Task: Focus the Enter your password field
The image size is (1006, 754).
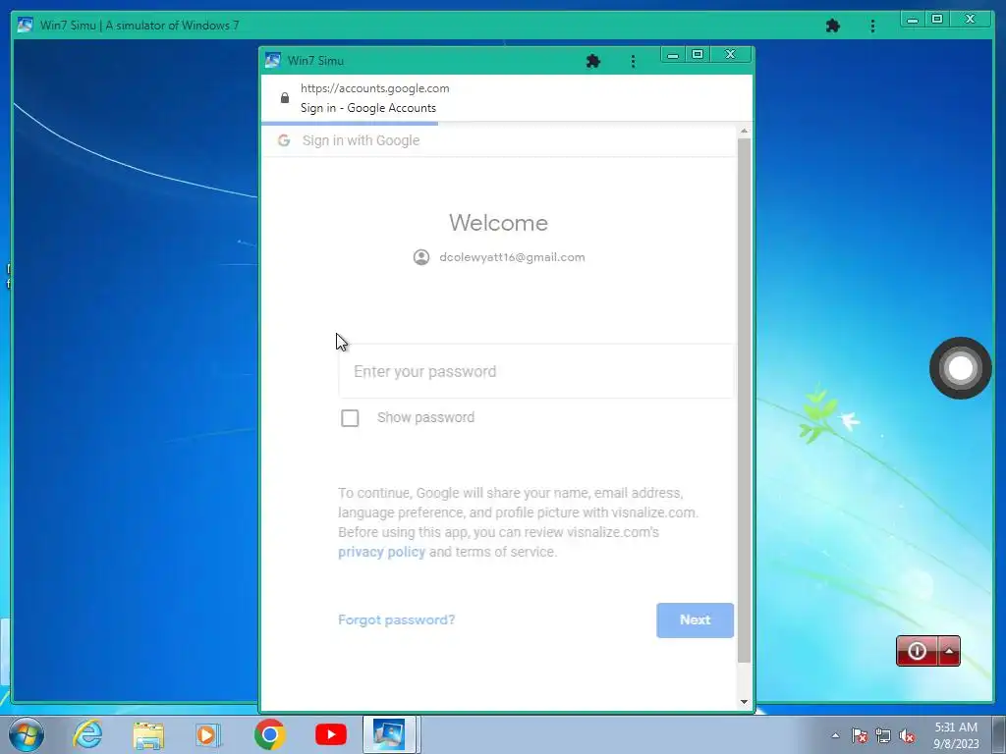Action: (x=535, y=371)
